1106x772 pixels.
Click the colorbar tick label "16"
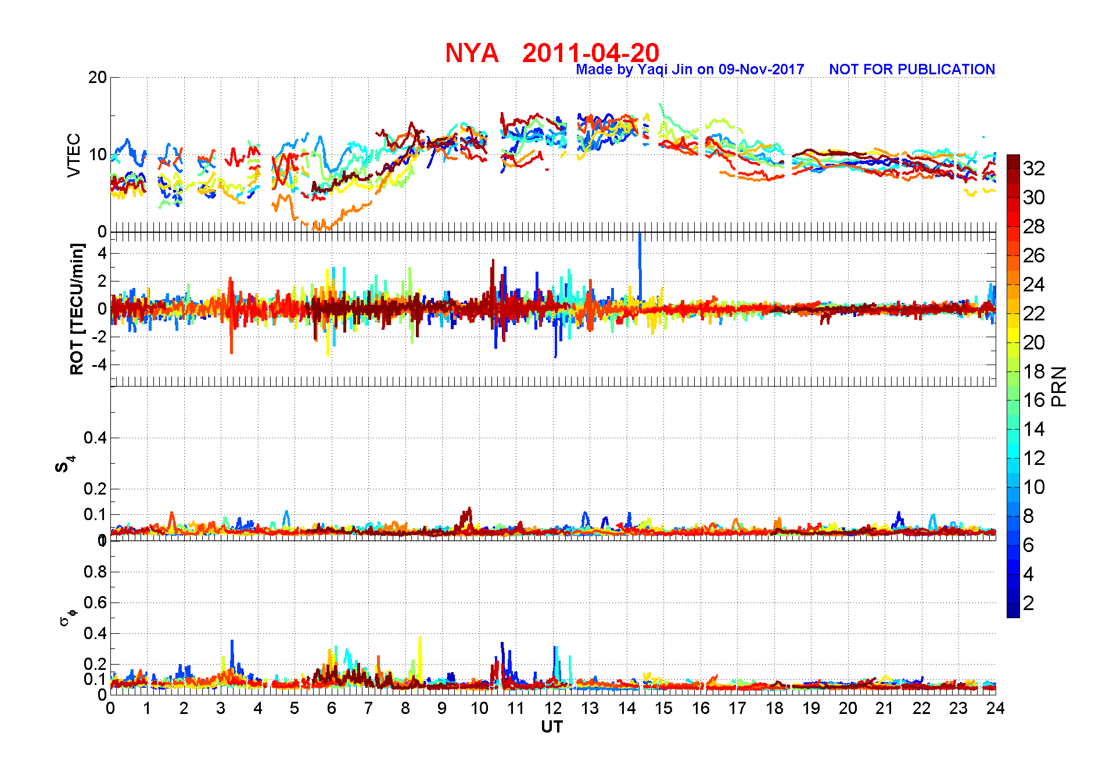pyautogui.click(x=1034, y=400)
